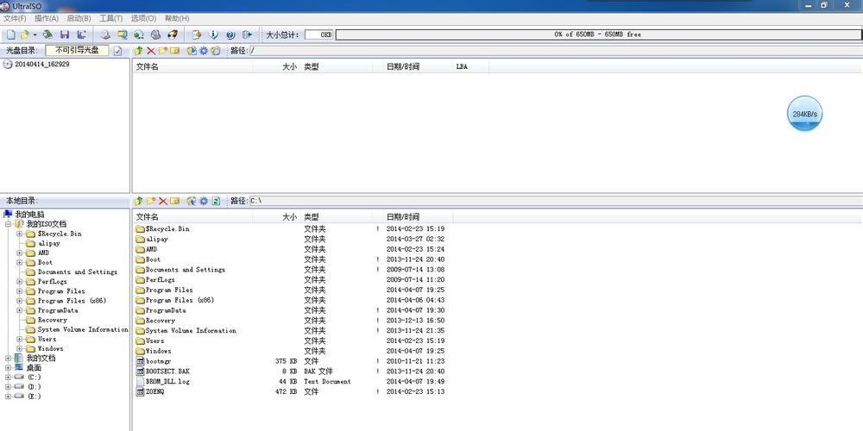Click red X Delete in disc image toolbar
863x431 pixels.
pos(151,51)
